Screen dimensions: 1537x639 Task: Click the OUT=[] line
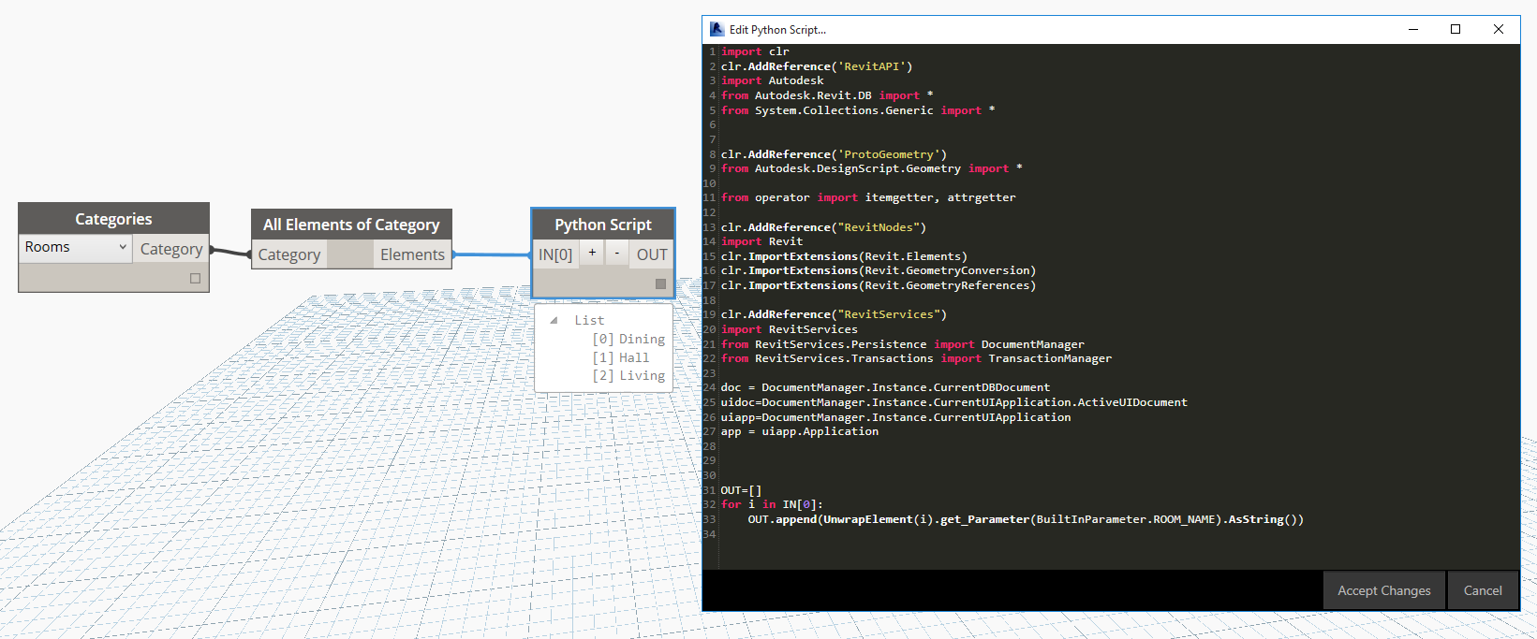(x=741, y=490)
